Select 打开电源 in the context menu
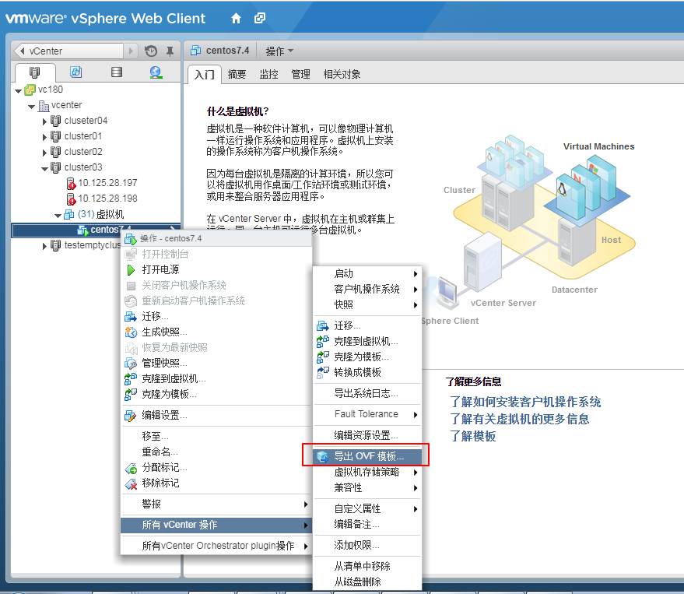Image resolution: width=684 pixels, height=594 pixels. tap(217, 269)
